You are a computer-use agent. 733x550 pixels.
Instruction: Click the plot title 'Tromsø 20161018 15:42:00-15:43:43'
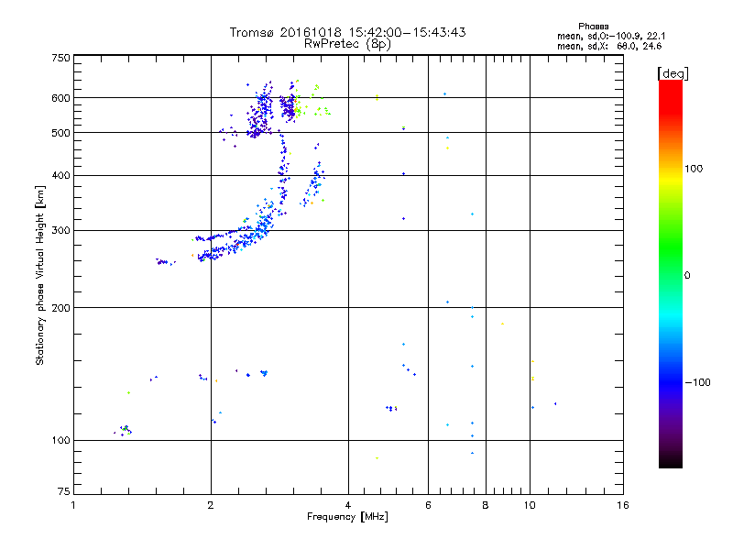click(347, 32)
